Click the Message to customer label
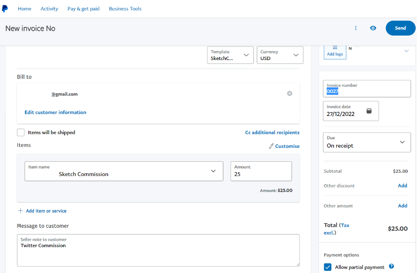Screen dimensions: 417x273 (x=43, y=226)
